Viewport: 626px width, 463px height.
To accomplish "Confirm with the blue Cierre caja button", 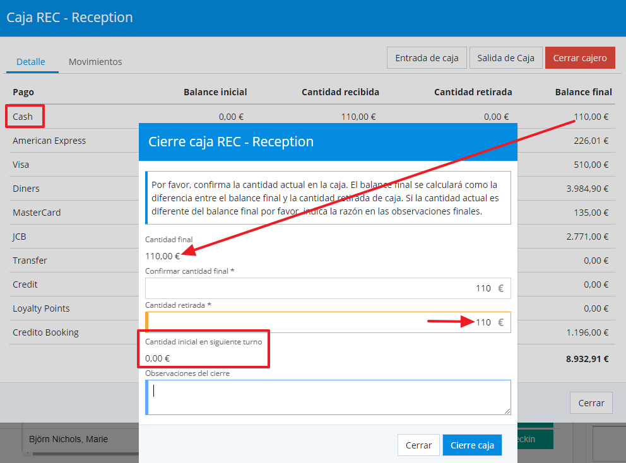I will click(x=472, y=445).
